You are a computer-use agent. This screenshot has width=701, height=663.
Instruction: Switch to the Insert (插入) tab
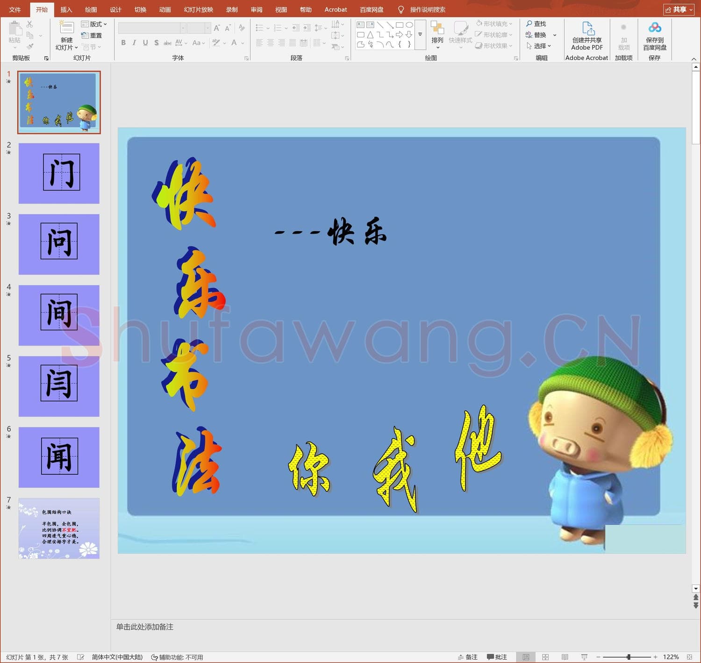tap(66, 9)
